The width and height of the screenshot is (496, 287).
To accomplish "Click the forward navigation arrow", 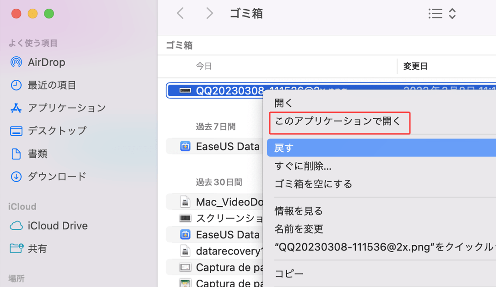I will [x=209, y=13].
